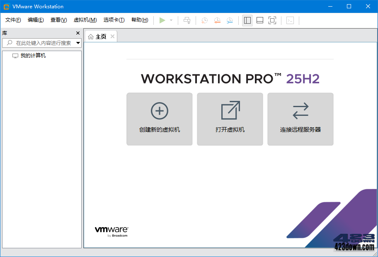This screenshot has height=257, width=378.
Task: Expand the power button dropdown arrow
Action: 170,20
